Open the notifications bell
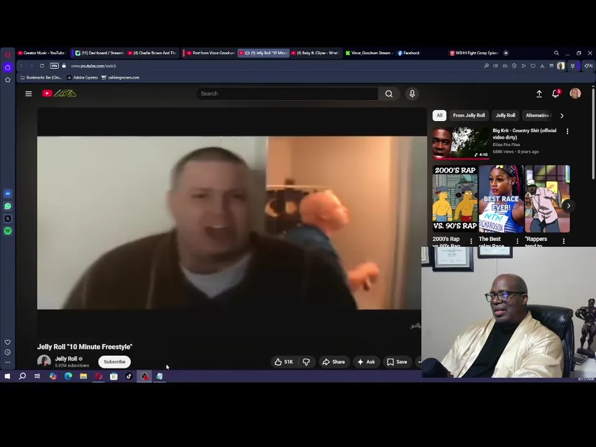This screenshot has width=596, height=447. point(556,94)
